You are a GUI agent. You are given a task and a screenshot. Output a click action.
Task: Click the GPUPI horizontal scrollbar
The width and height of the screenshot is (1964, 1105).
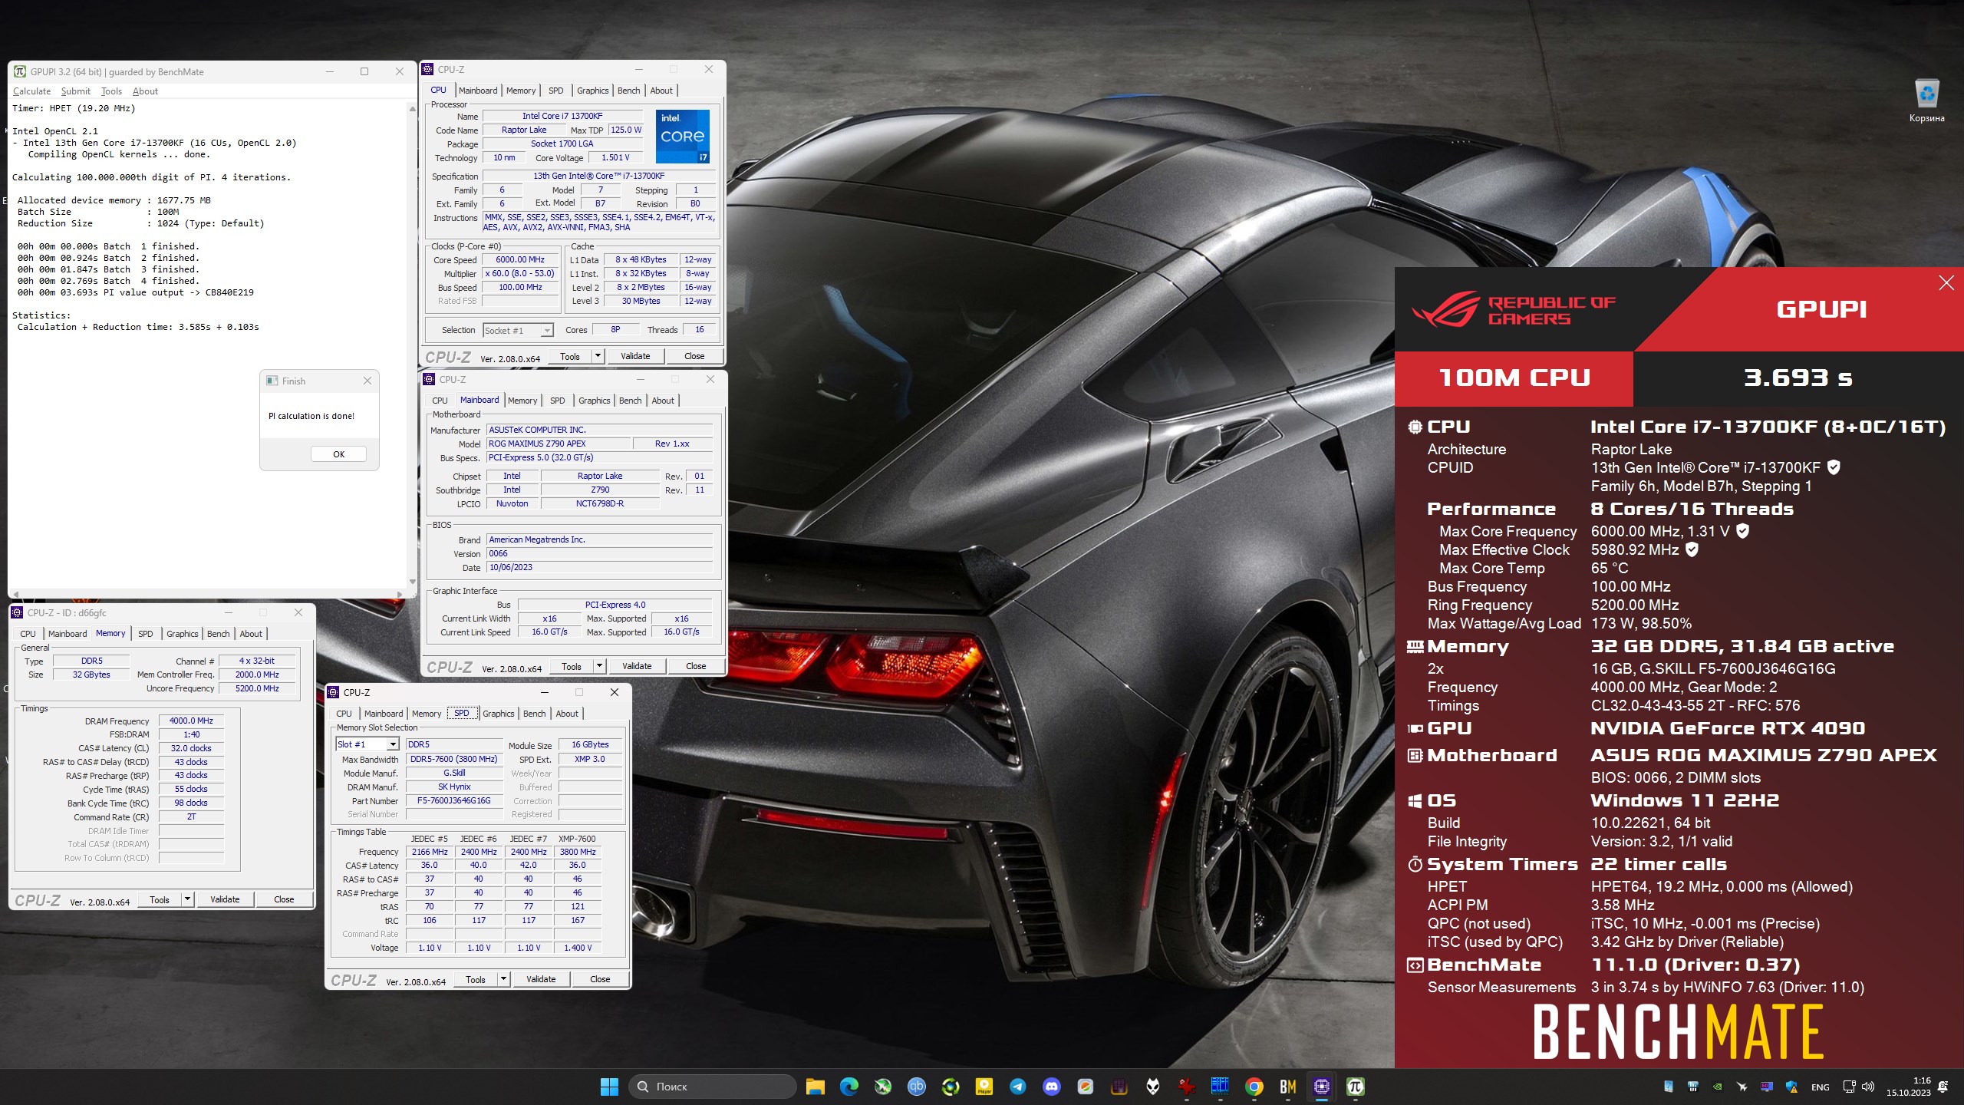[207, 593]
